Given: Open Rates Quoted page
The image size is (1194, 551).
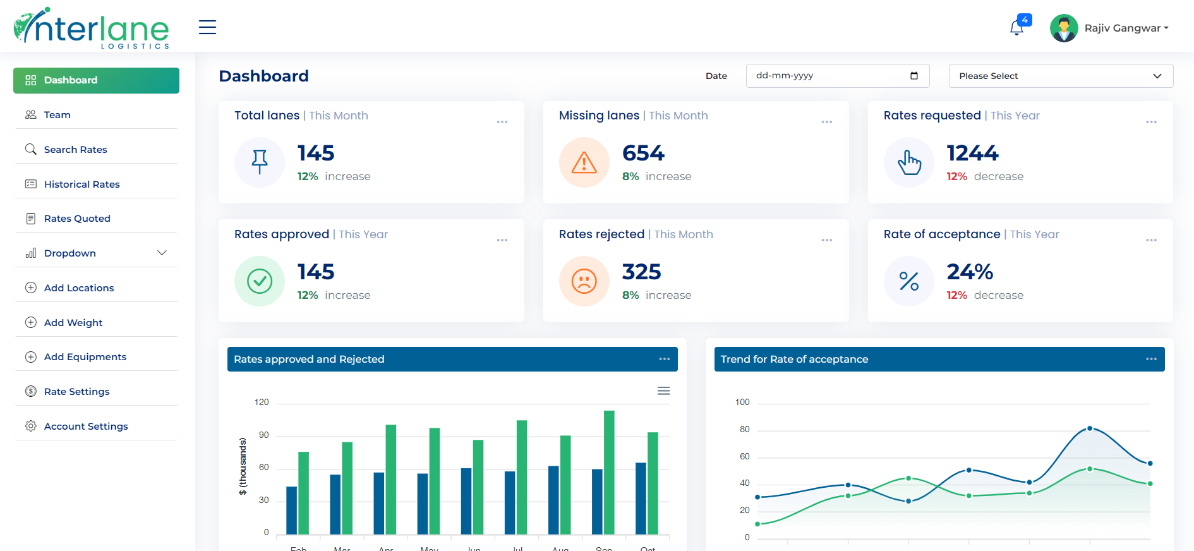Looking at the screenshot, I should (x=96, y=219).
